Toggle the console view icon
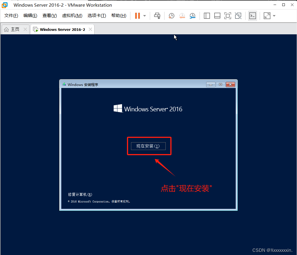This screenshot has width=297, height=255. (252, 16)
